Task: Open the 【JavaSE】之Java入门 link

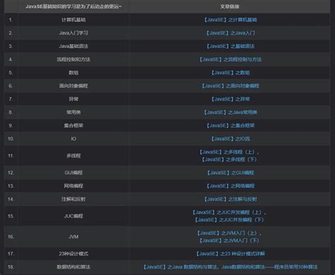Action: click(x=230, y=33)
